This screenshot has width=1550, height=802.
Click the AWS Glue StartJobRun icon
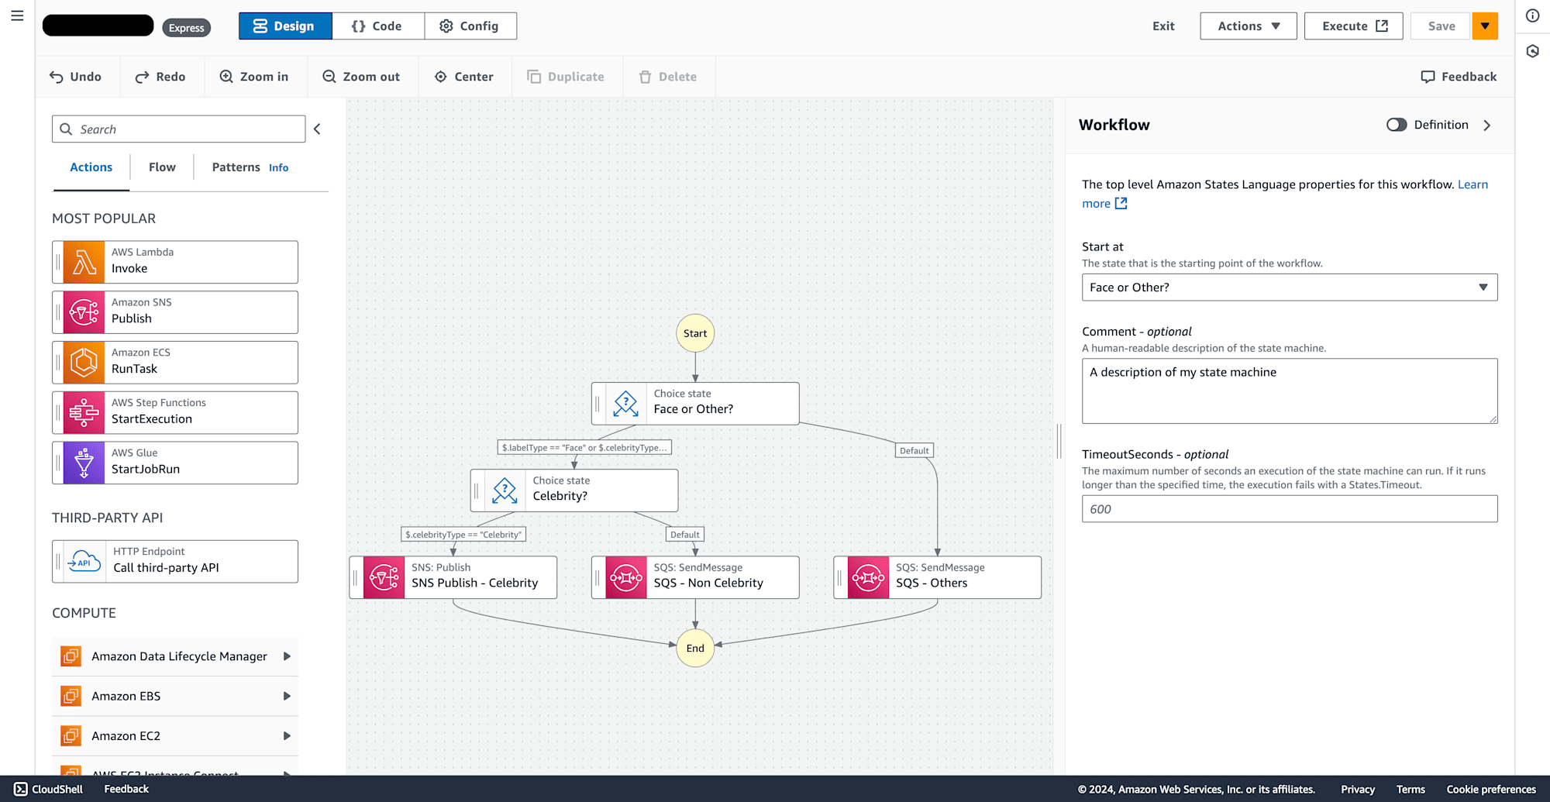point(84,463)
